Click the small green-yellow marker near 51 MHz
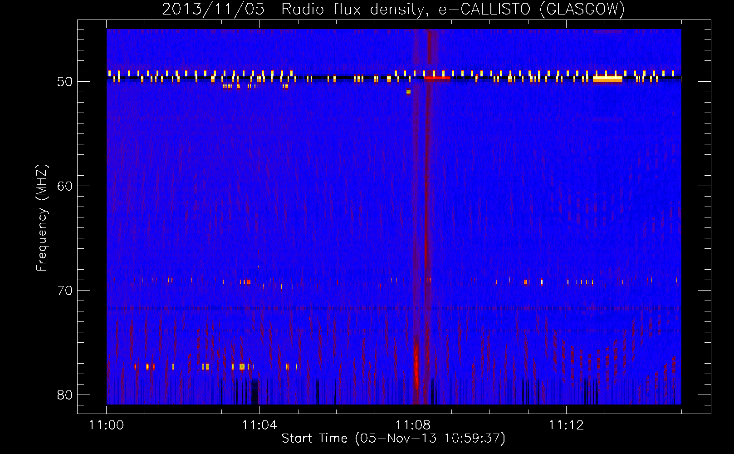Image resolution: width=734 pixels, height=454 pixels. (408, 92)
